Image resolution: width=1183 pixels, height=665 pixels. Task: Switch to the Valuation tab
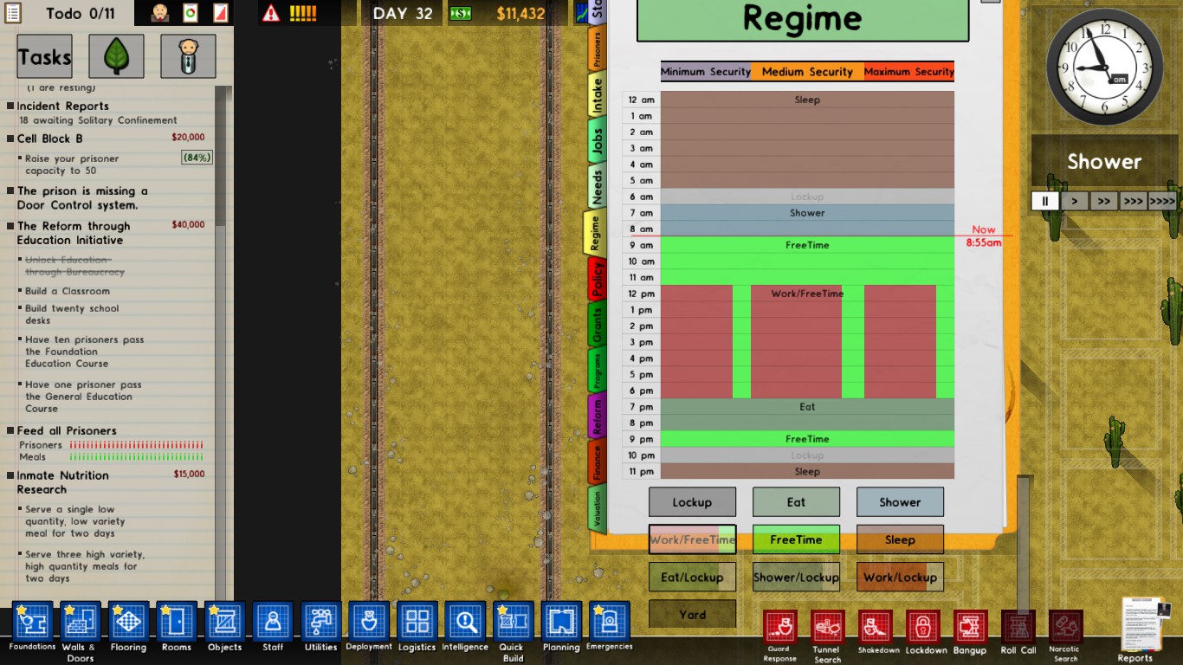597,507
